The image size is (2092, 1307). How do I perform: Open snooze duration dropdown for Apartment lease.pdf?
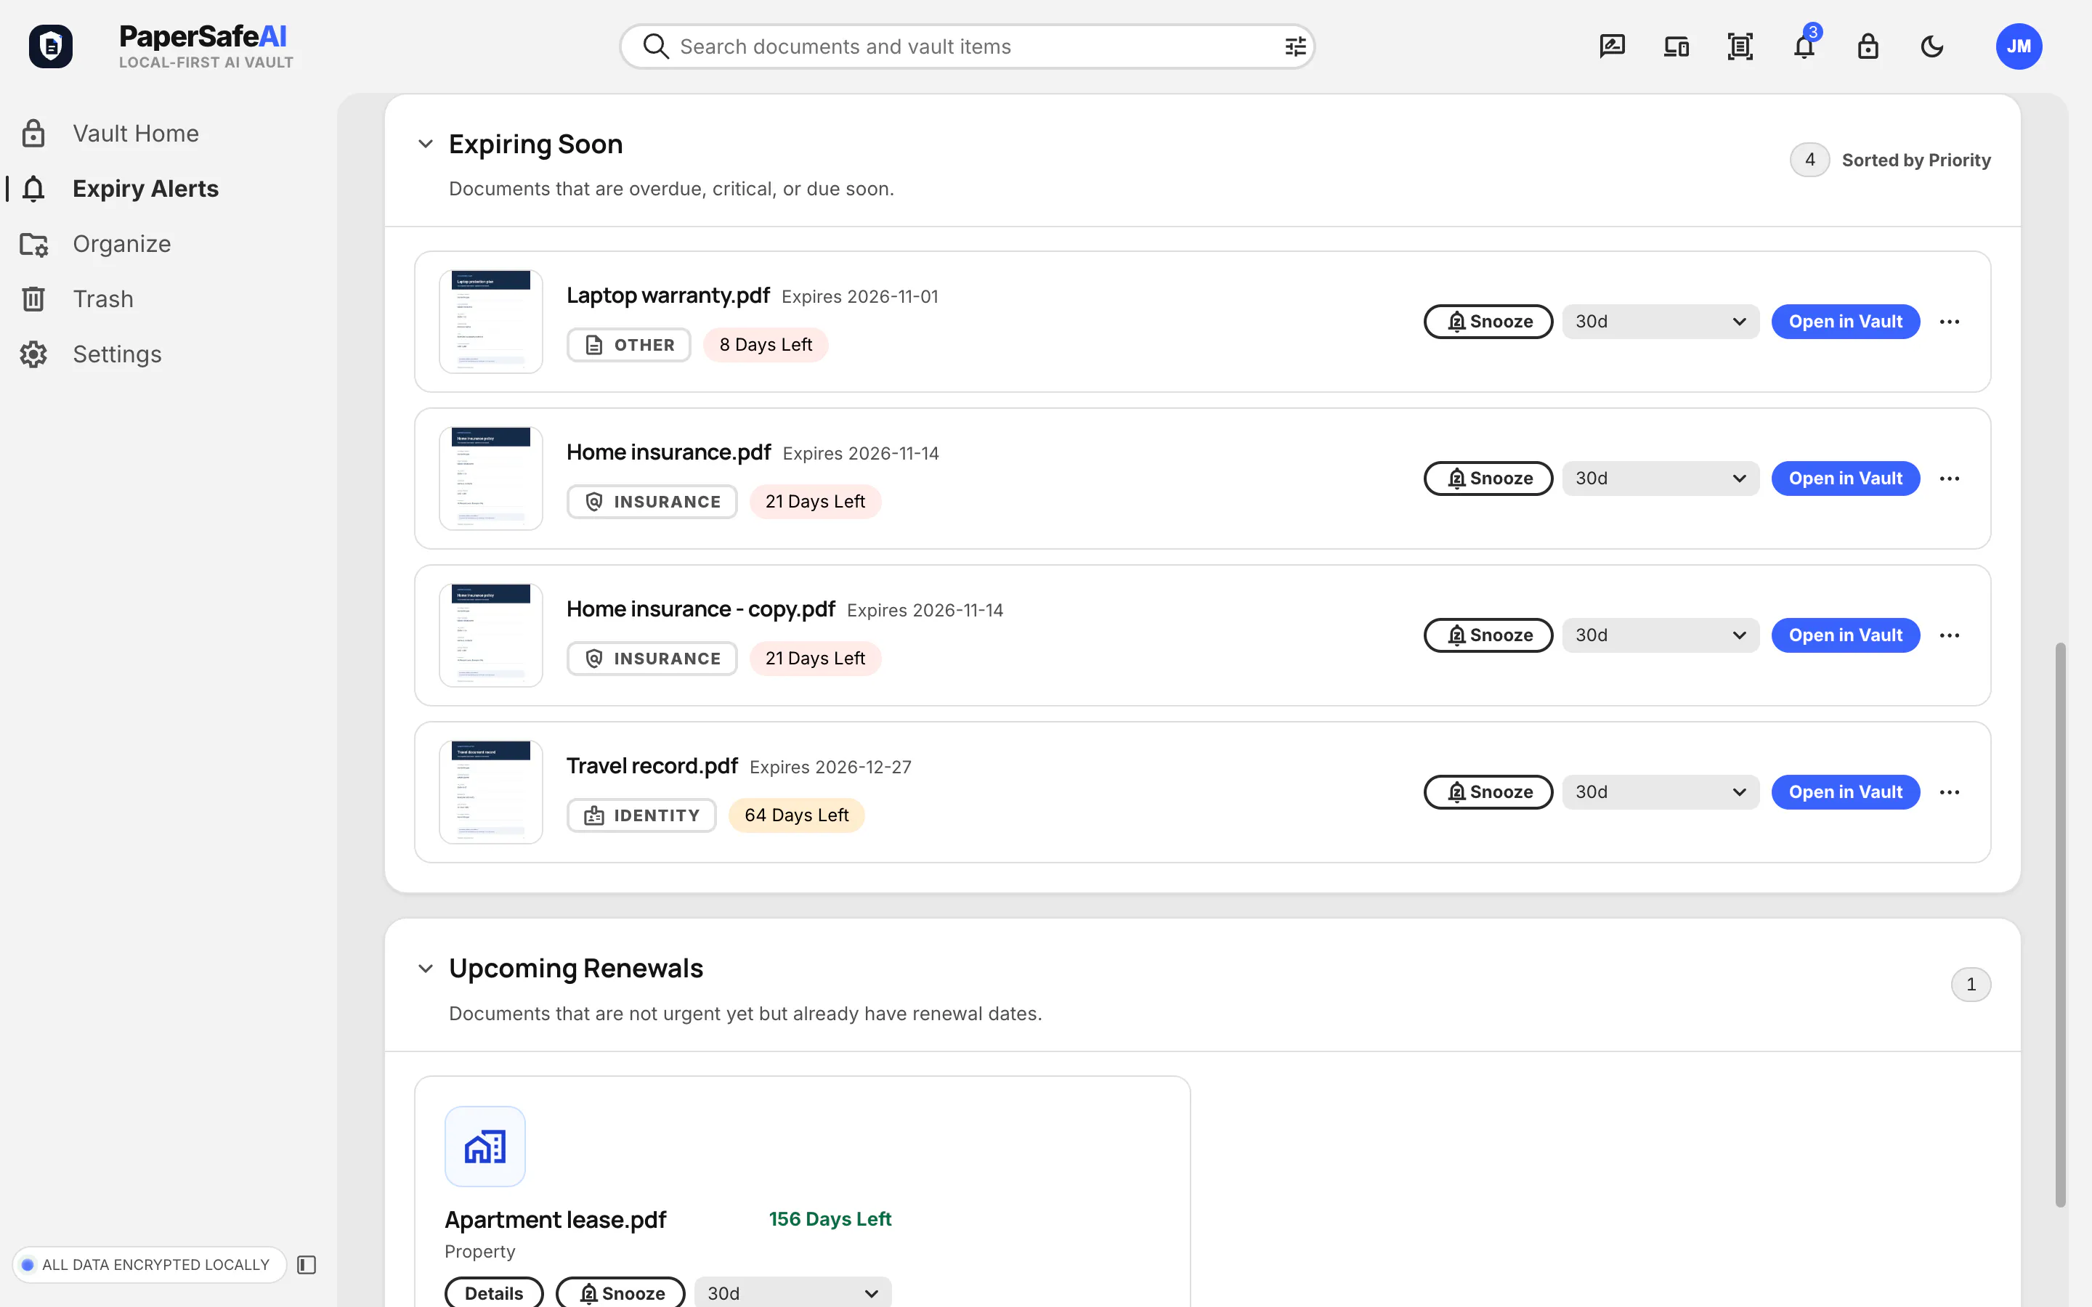click(792, 1292)
